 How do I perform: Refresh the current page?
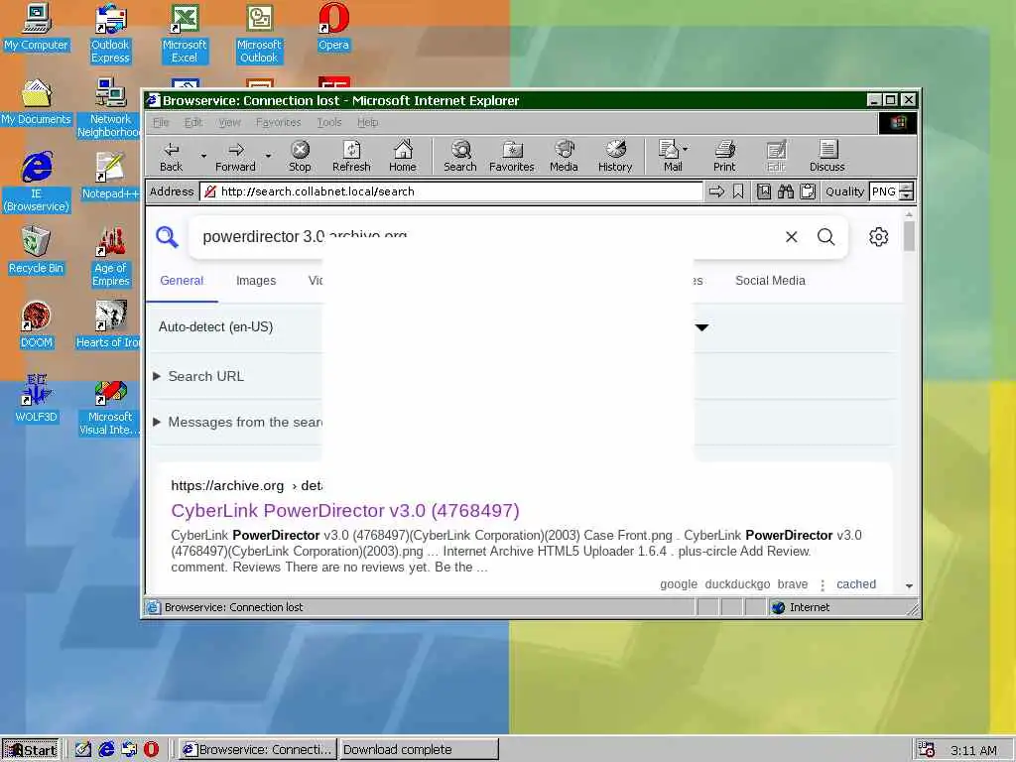[x=351, y=156]
